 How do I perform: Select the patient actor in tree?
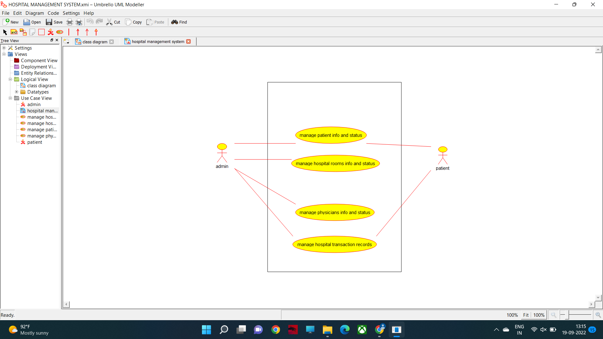[35, 142]
